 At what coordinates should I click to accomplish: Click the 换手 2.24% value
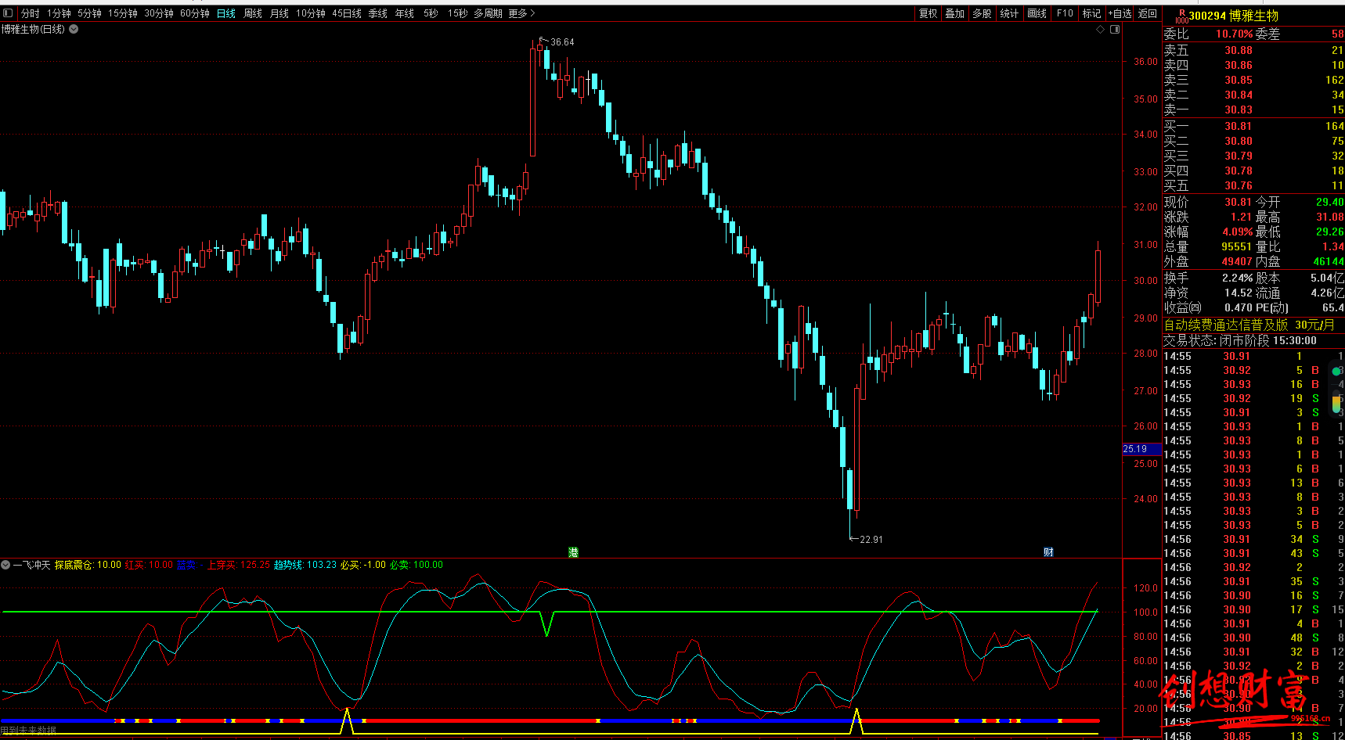[1238, 278]
